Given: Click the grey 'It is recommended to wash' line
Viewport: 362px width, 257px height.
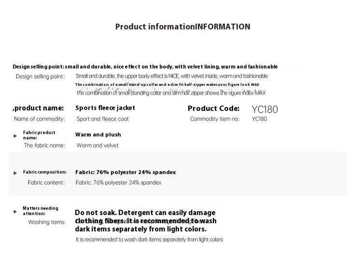Looking at the screenshot, I should [x=149, y=239].
